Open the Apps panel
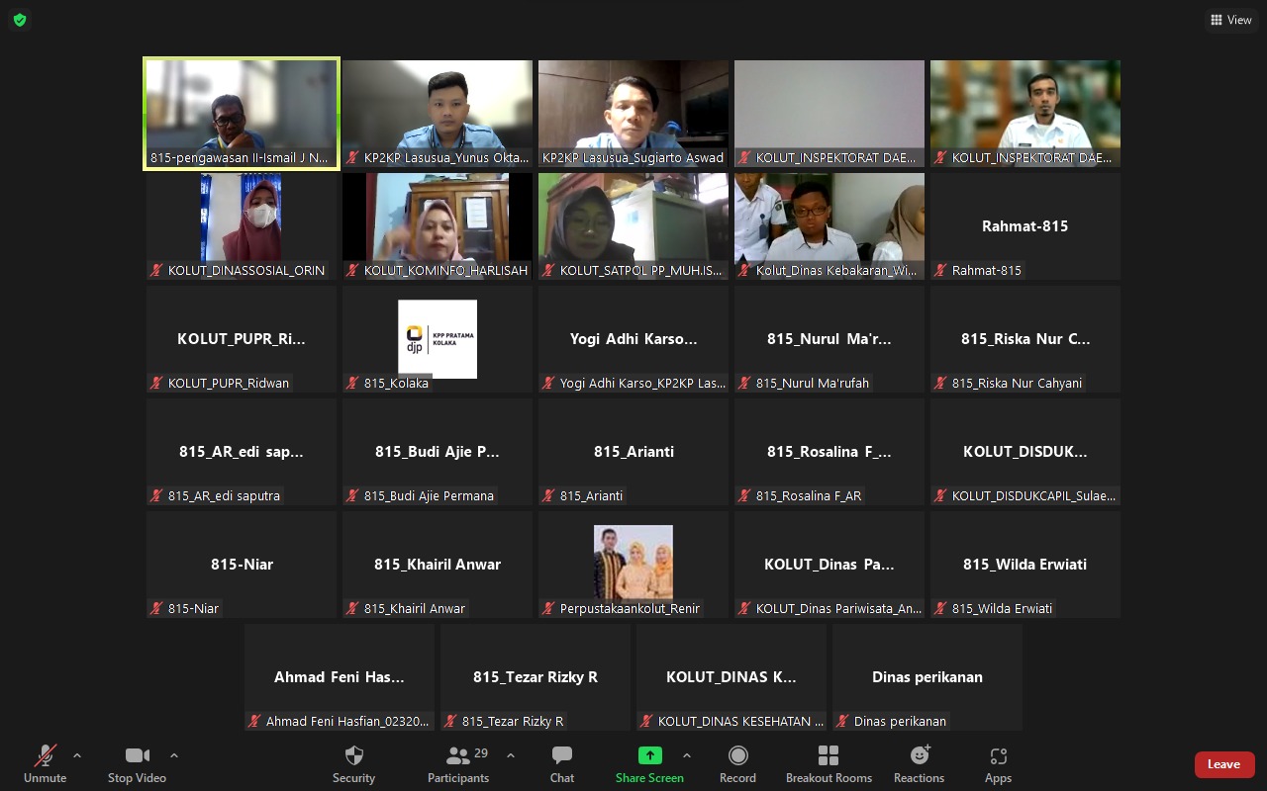Screen dimensions: 1267x791 tap(998, 763)
